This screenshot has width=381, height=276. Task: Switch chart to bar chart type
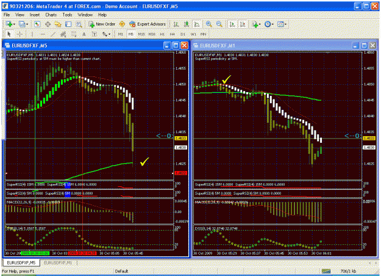coord(176,24)
